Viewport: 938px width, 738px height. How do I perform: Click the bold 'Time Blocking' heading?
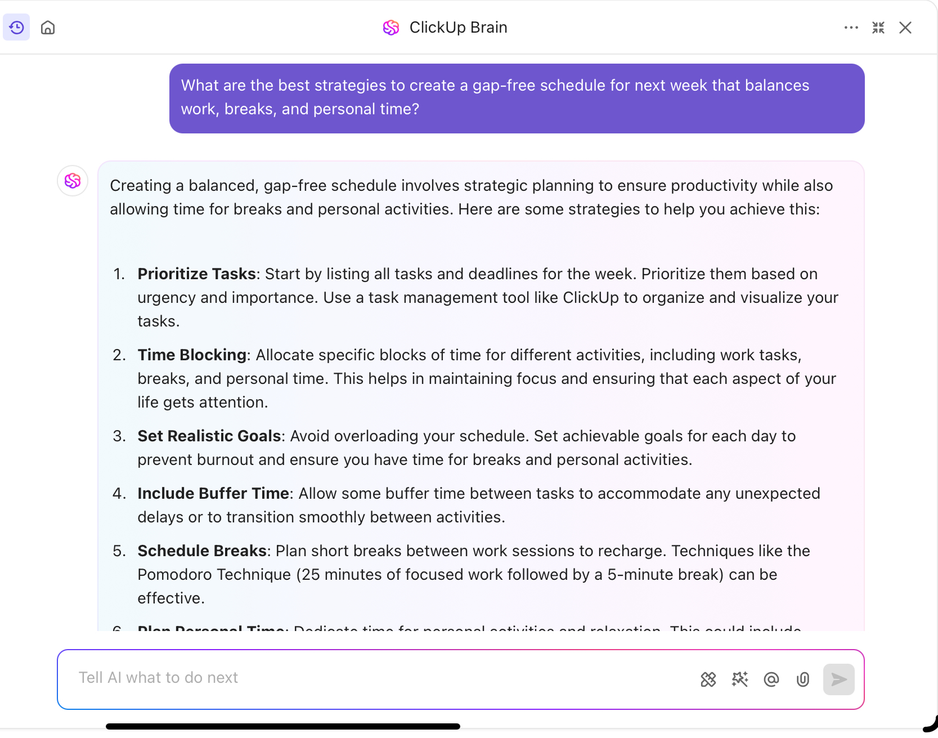(x=191, y=355)
